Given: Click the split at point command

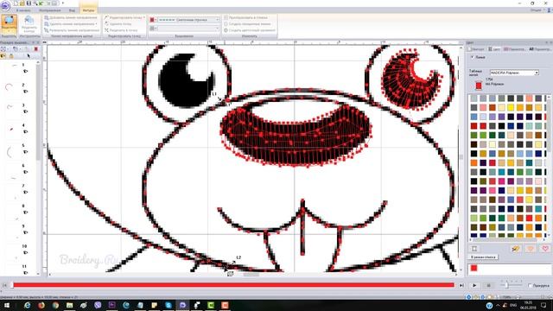Looking at the screenshot, I should pyautogui.click(x=121, y=30).
